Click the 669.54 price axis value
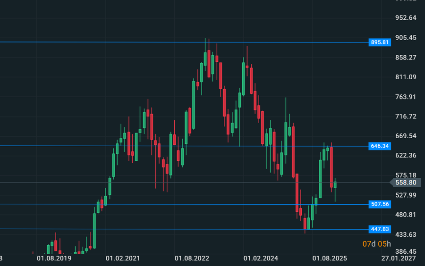The width and height of the screenshot is (425, 266). pos(406,136)
